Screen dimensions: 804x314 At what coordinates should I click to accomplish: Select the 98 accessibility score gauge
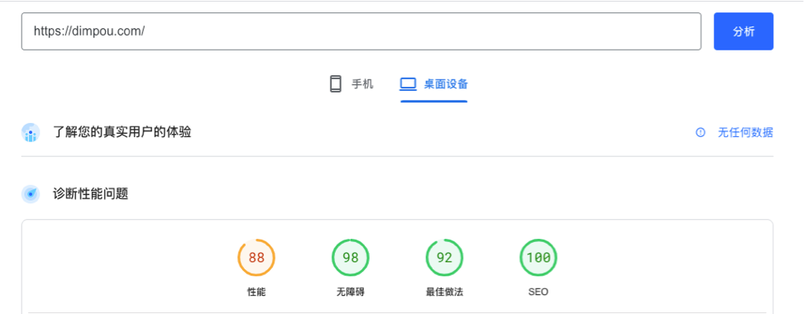click(x=350, y=257)
